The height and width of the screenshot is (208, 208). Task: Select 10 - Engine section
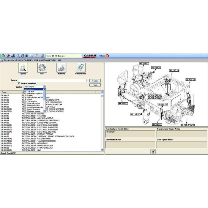(34, 95)
